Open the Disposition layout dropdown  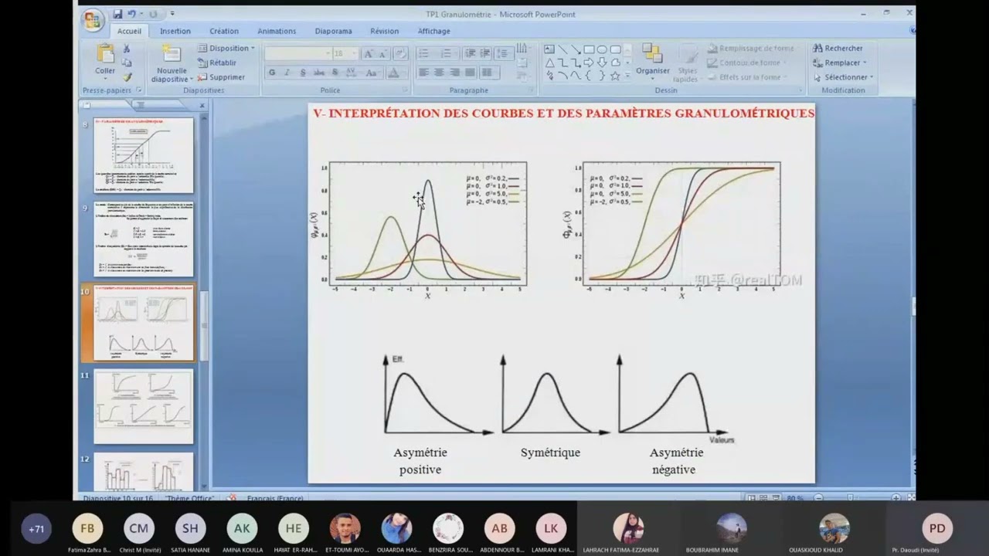click(226, 48)
